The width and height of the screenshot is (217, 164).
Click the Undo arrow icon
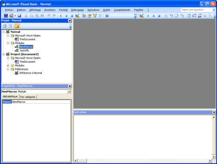49,16
